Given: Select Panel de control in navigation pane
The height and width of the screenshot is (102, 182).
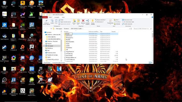Looking at the screenshot, I should coord(51,53).
